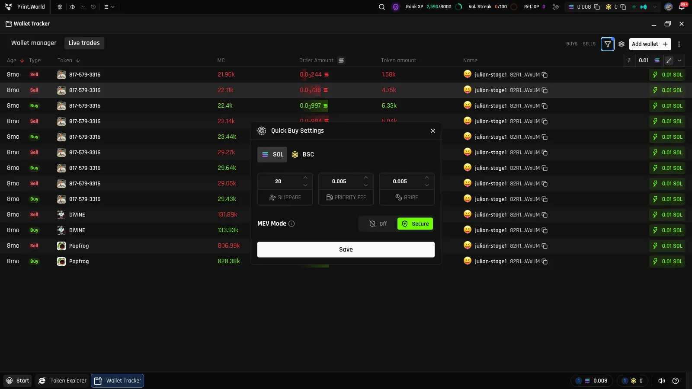Expand the list view dropdown in the top bar
This screenshot has width=692, height=389.
click(109, 7)
